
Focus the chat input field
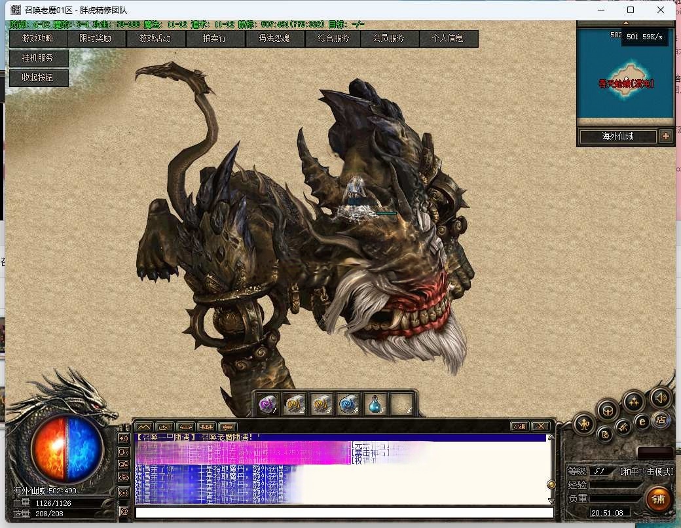[344, 513]
